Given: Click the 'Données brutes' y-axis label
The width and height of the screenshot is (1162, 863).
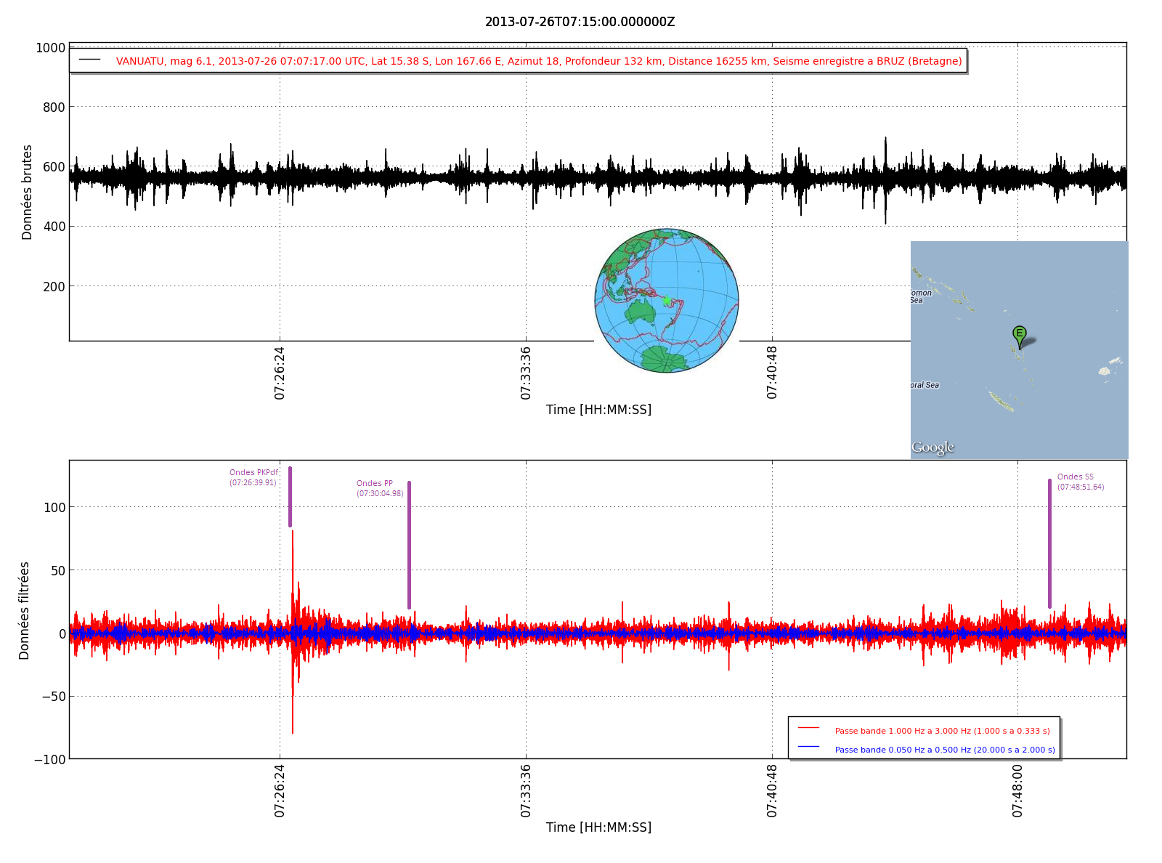Looking at the screenshot, I should 28,193.
